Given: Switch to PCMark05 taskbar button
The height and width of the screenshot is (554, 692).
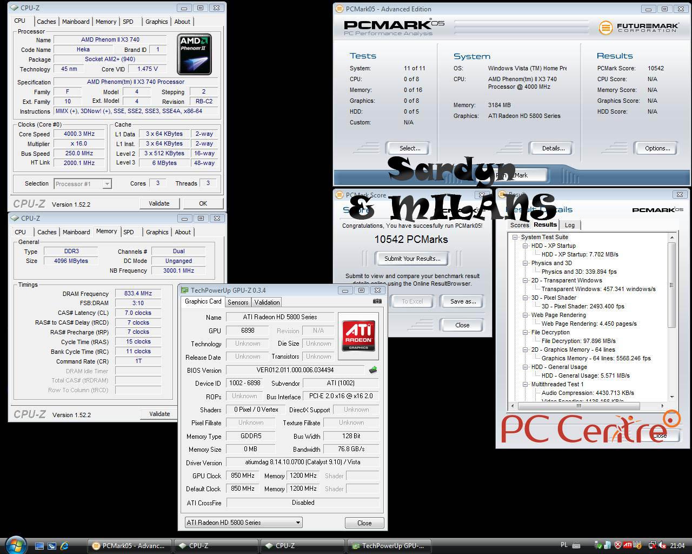Looking at the screenshot, I should tap(129, 546).
